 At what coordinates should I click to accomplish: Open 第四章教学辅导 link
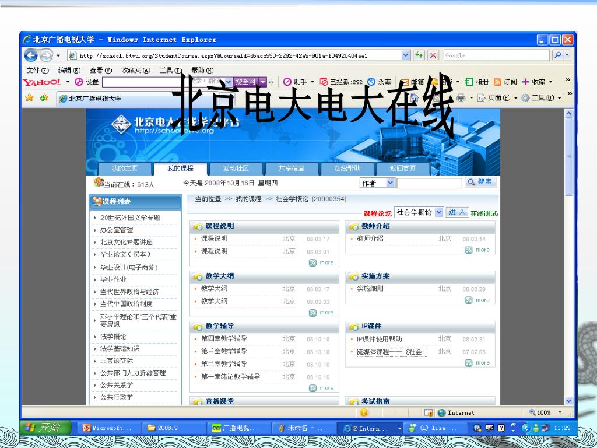223,339
